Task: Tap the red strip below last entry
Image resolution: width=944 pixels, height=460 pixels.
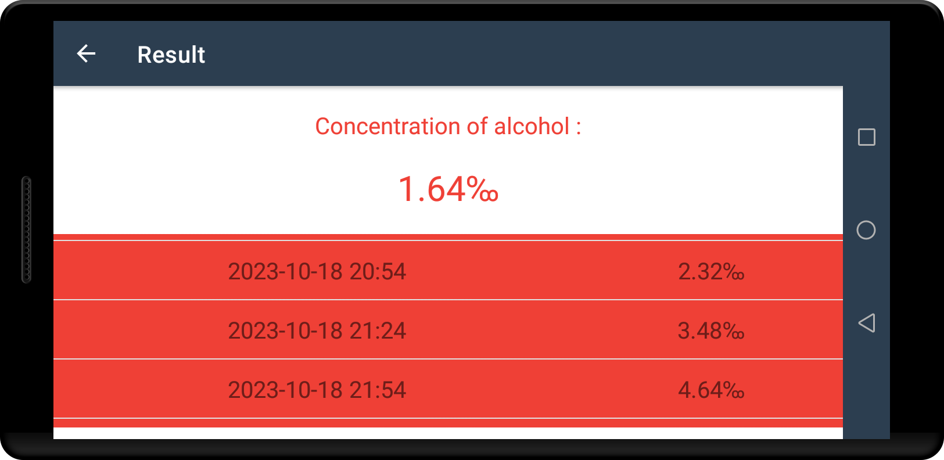Action: click(x=448, y=423)
